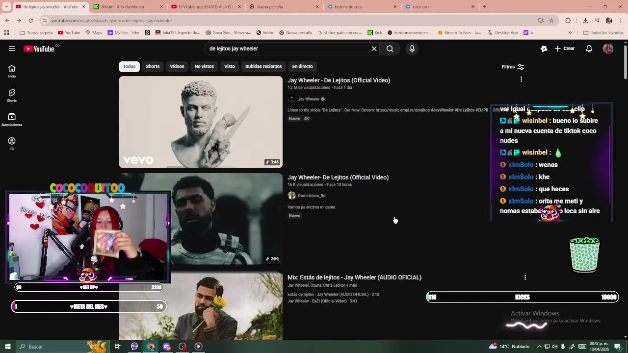Open the YouTube account avatar menu
The width and height of the screenshot is (628, 353).
(608, 49)
